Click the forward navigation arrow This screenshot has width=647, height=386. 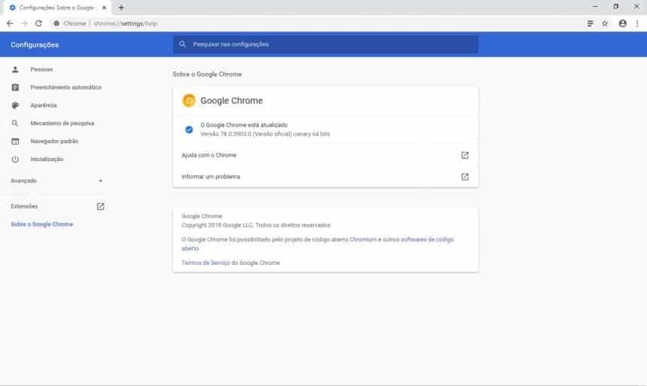pyautogui.click(x=24, y=23)
